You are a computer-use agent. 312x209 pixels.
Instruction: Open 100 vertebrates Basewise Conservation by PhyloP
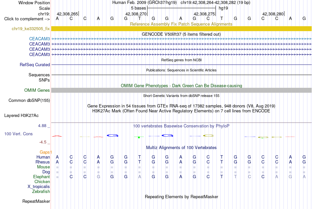[181, 126]
